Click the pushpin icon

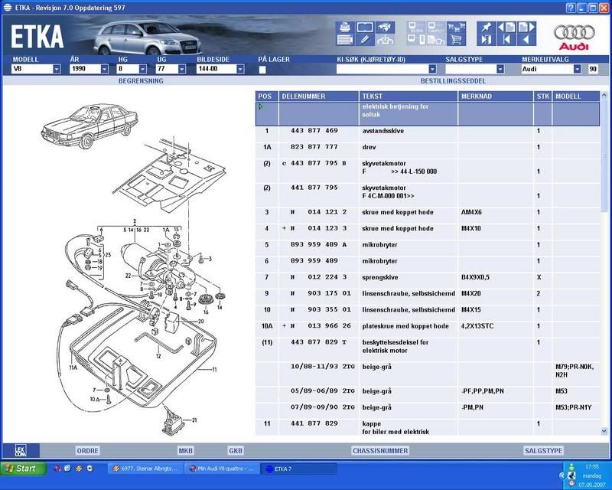[x=485, y=27]
